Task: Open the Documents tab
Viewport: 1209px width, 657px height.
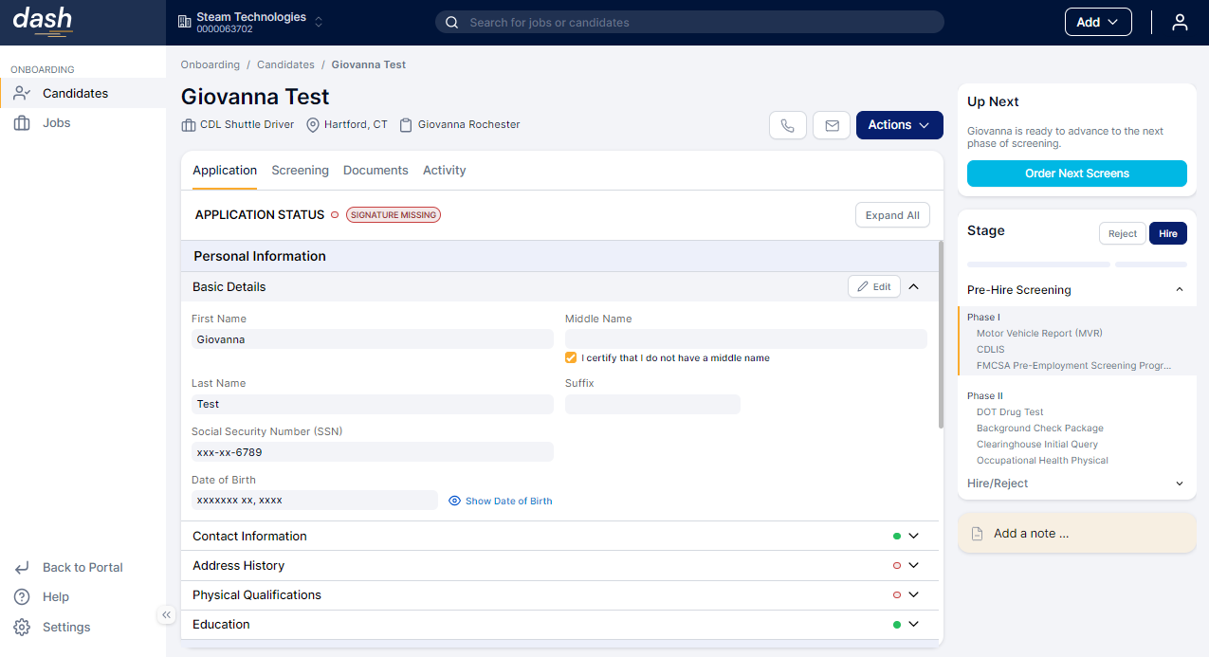Action: point(376,171)
